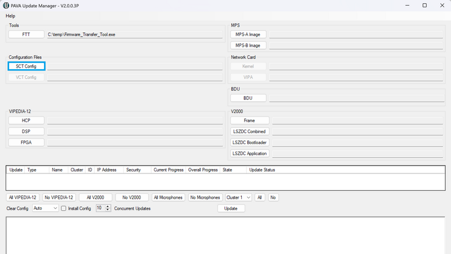Screen dimensions: 451x254
Task: Click the Cluster column header
Action: (x=77, y=170)
